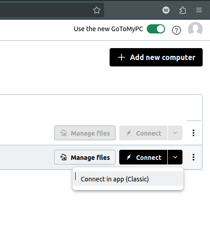Image resolution: width=210 pixels, height=230 pixels.
Task: Click the black Connect button
Action: pyautogui.click(x=143, y=157)
